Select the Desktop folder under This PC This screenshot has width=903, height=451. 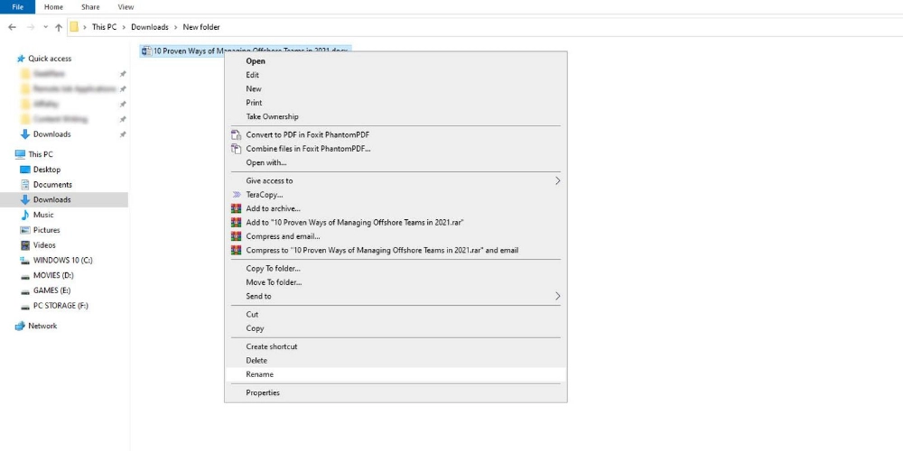point(47,170)
